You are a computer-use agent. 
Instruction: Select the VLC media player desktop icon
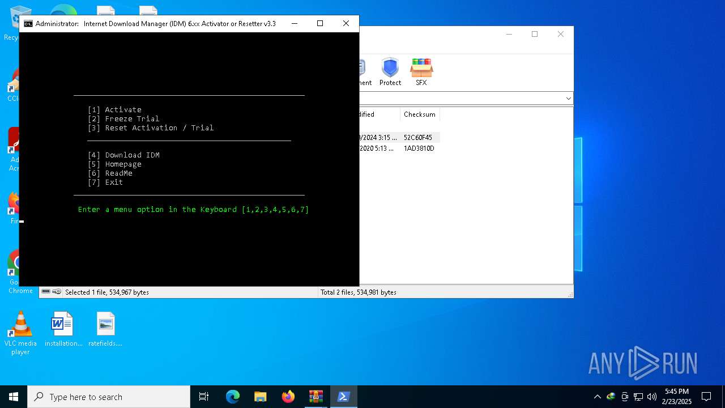tap(20, 333)
